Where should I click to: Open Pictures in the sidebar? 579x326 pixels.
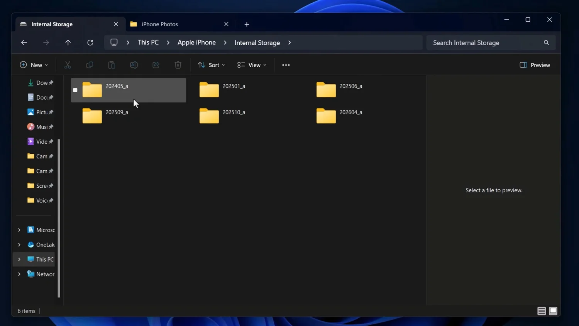[40, 112]
